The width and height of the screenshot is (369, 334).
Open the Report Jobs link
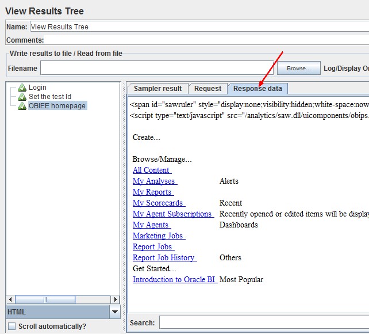click(x=153, y=247)
